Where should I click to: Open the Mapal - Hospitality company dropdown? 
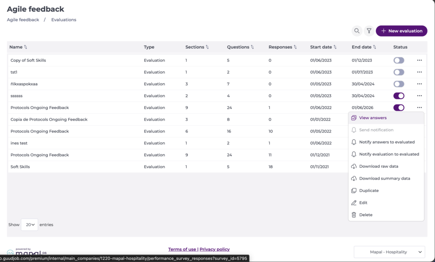[x=389, y=252]
